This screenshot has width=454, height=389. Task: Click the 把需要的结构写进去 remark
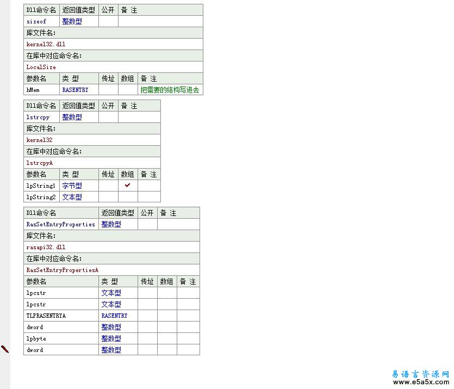170,90
